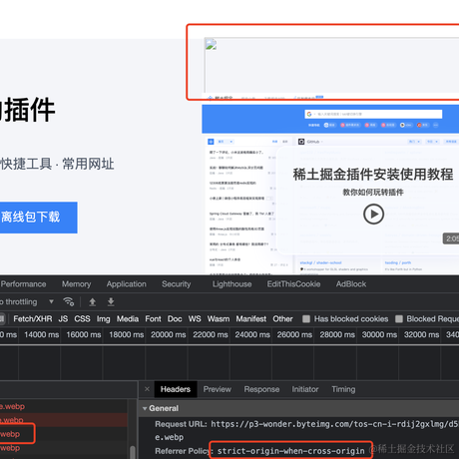Click the GitHub icon in the page preview
The height and width of the screenshot is (459, 459).
tap(301, 142)
